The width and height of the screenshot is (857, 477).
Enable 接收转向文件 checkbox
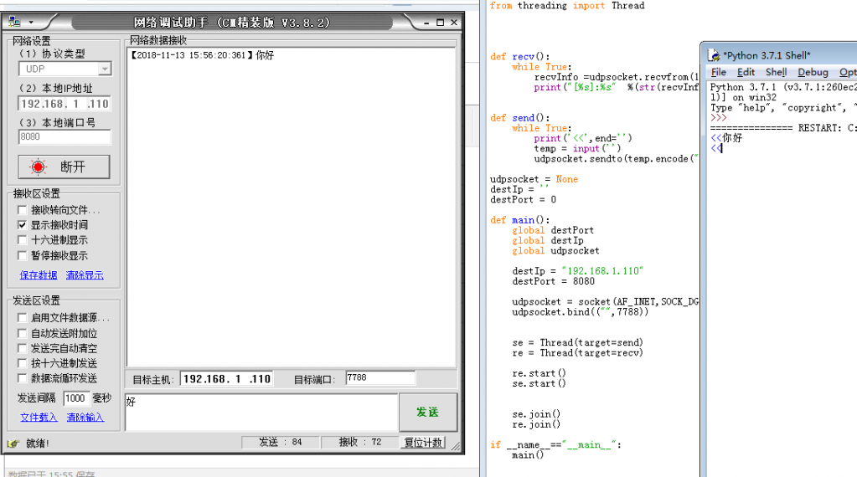pos(23,210)
